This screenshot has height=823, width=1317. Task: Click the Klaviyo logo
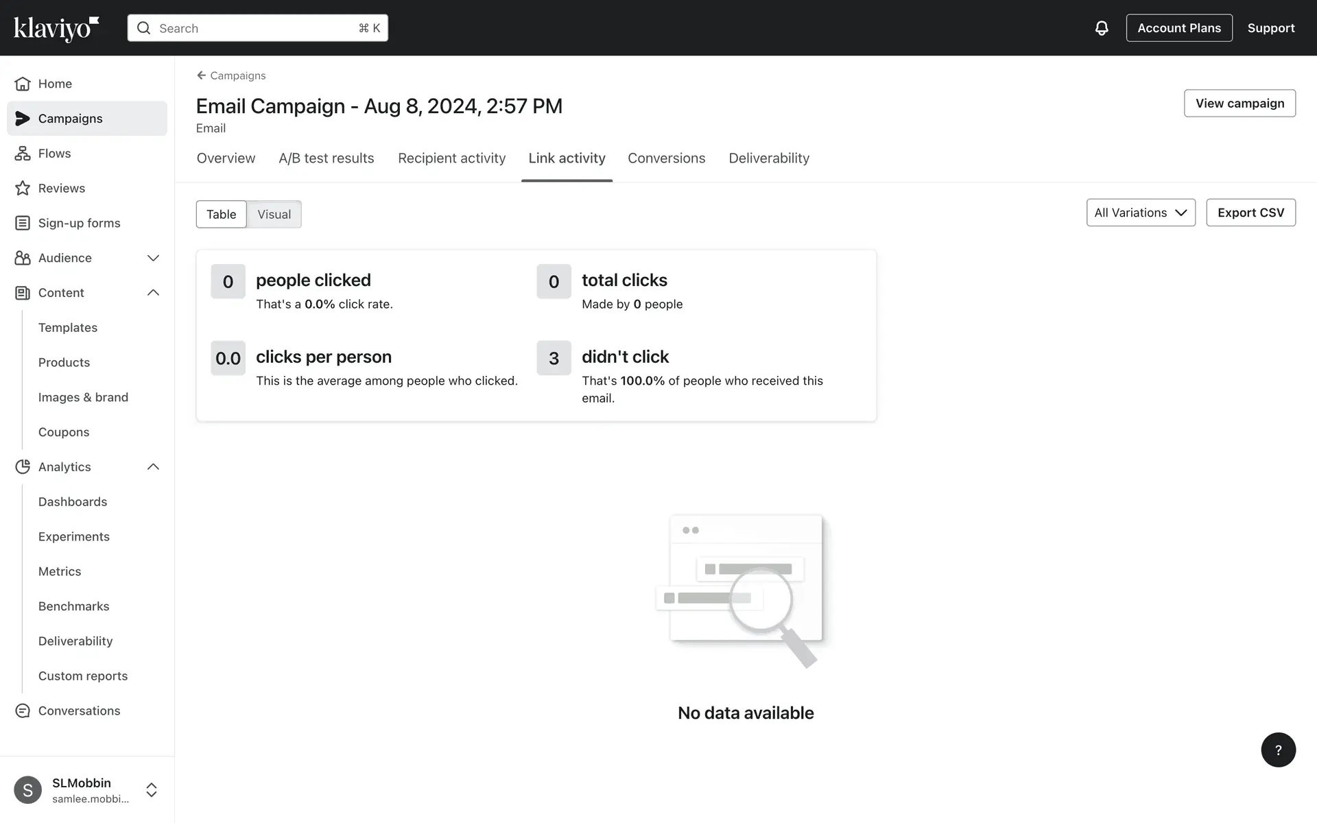tap(56, 28)
